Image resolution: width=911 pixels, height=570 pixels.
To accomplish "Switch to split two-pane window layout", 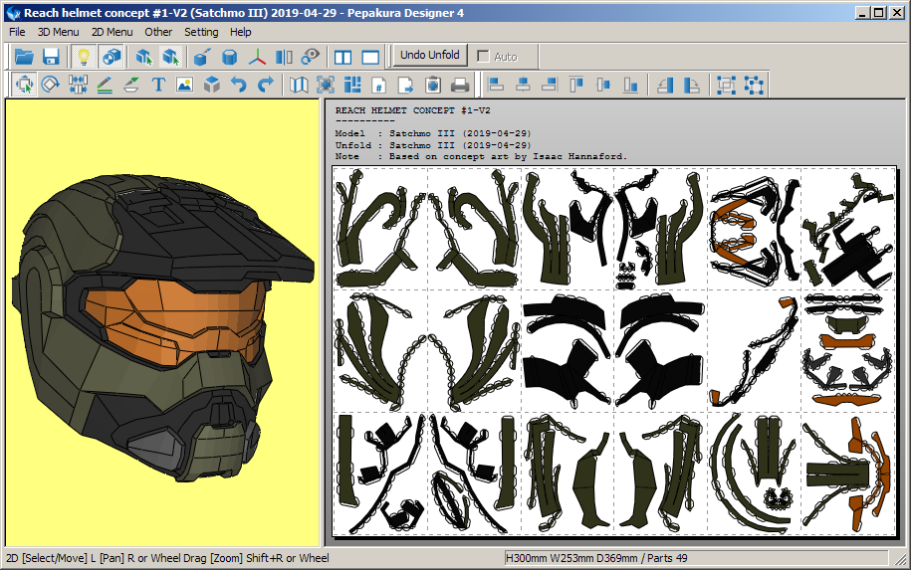I will 342,57.
